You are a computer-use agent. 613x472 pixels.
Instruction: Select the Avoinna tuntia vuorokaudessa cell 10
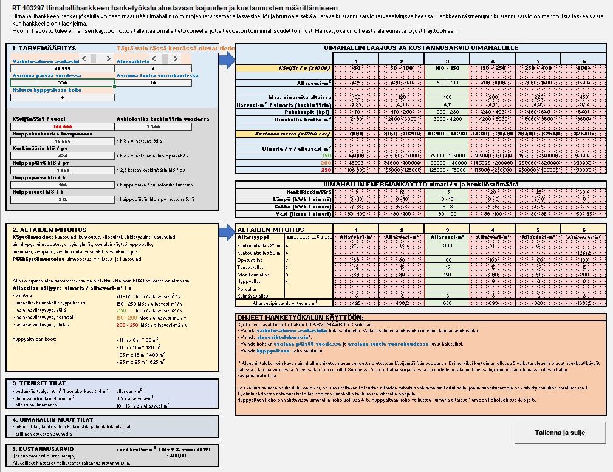(x=153, y=83)
